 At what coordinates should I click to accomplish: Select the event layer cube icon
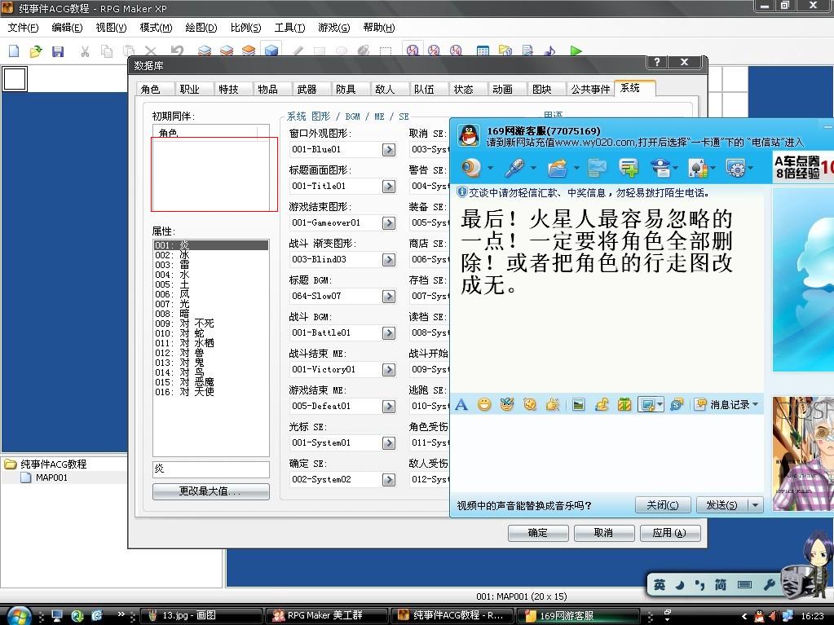click(x=271, y=51)
